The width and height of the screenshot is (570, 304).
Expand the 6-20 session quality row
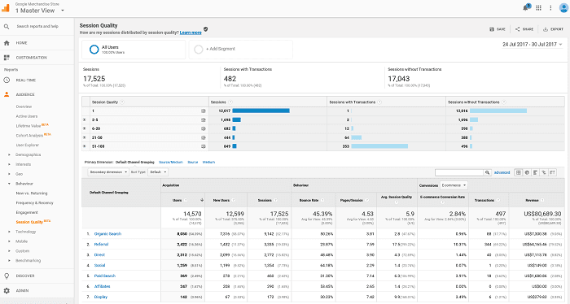tap(85, 128)
